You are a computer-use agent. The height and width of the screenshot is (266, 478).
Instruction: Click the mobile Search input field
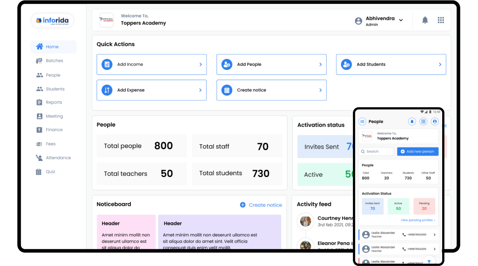coord(376,151)
